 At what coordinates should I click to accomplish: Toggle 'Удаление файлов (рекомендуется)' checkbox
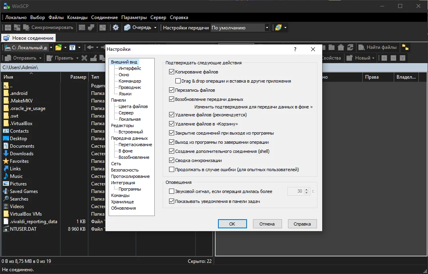171,115
